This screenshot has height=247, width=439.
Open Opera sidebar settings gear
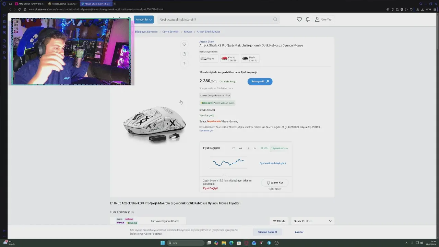click(4, 58)
